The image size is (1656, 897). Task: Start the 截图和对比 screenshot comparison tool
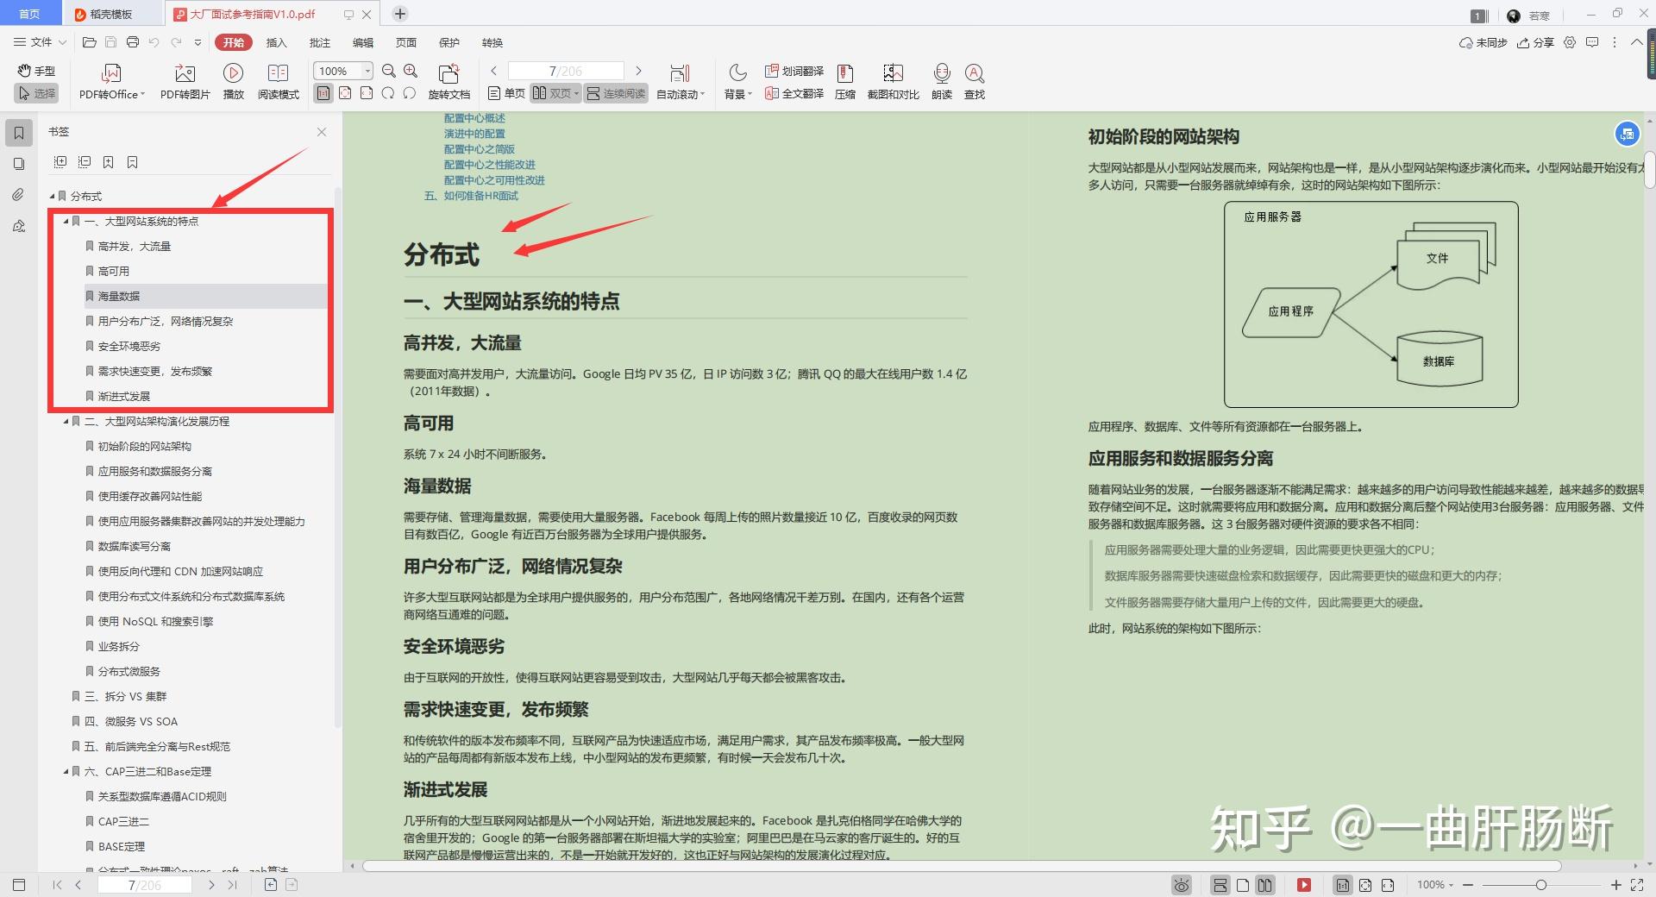(893, 80)
